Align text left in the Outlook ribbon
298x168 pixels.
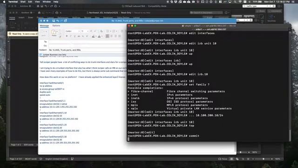click(x=108, y=36)
